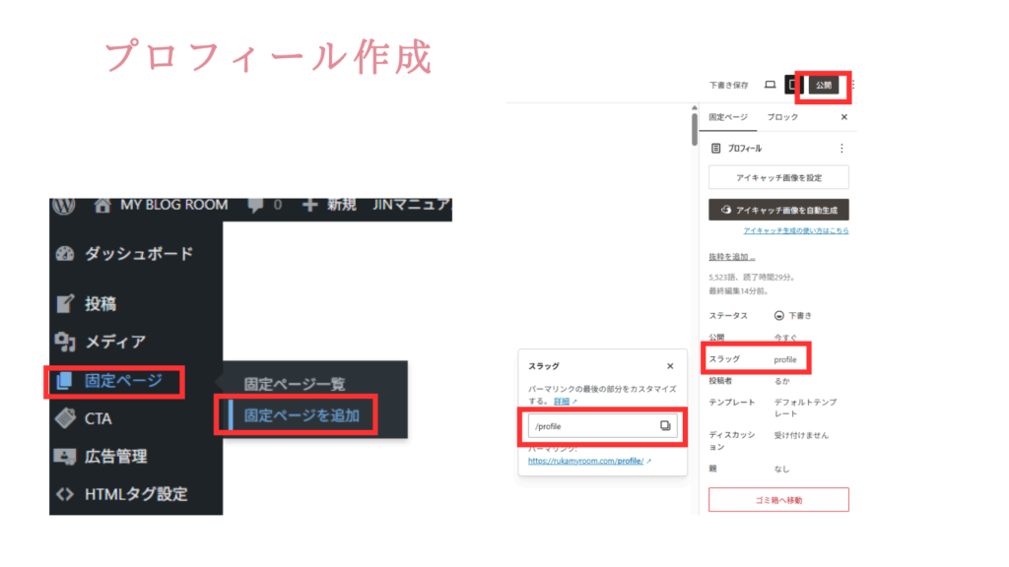This screenshot has width=1009, height=567.
Task: Open the rukamyroom.com/profile permalink
Action: pos(585,460)
